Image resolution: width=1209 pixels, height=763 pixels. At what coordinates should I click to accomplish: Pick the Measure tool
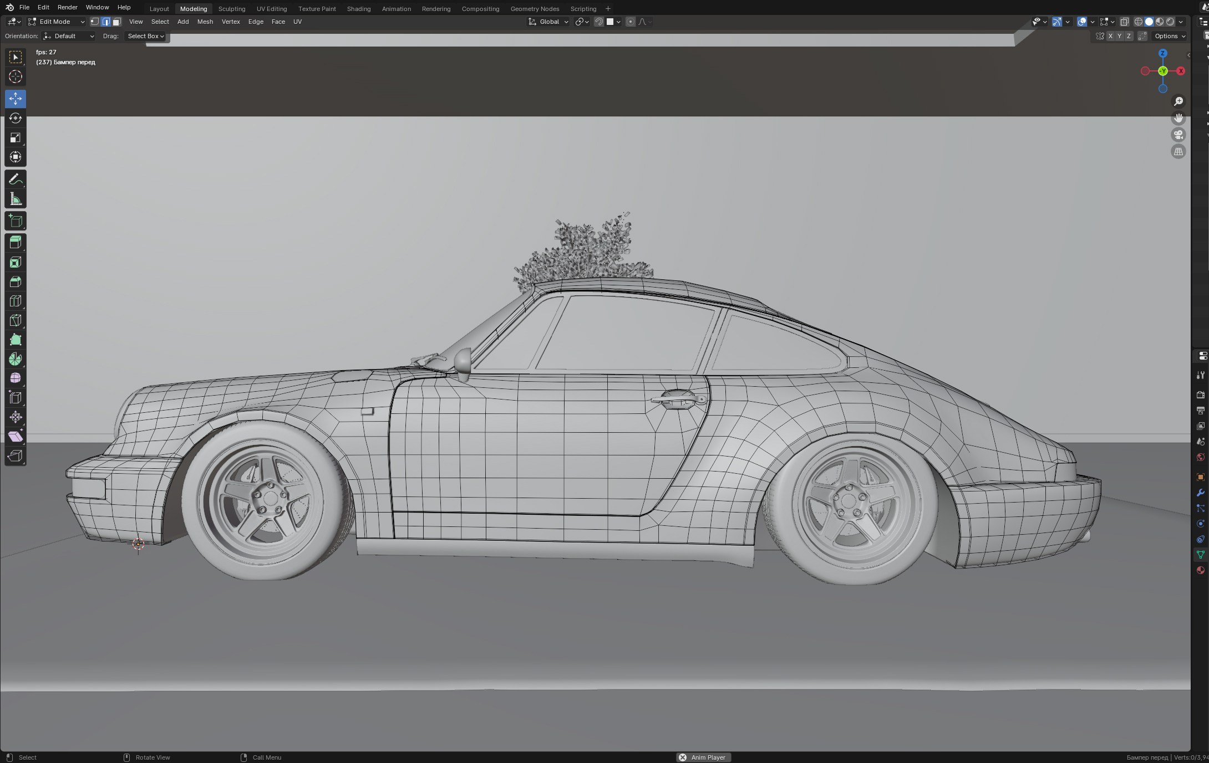[x=15, y=198]
